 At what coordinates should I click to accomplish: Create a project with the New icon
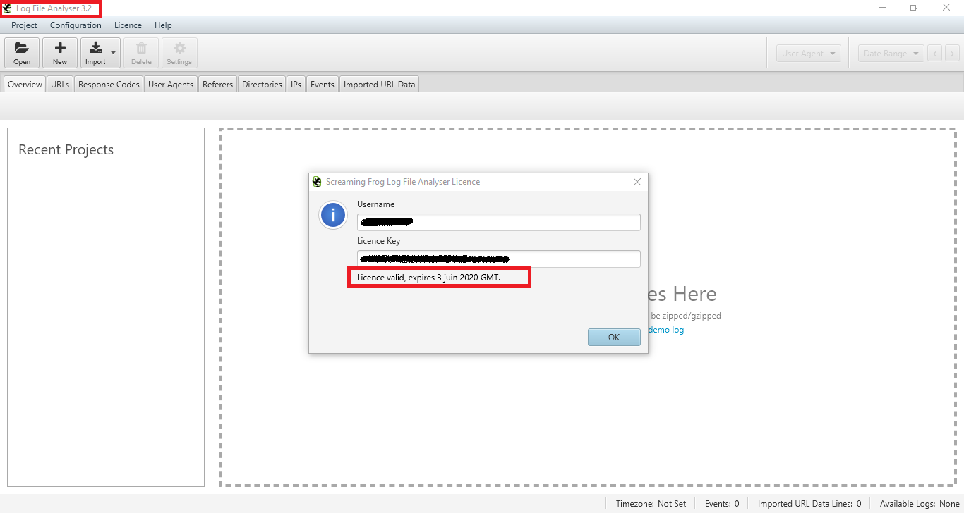coord(59,52)
